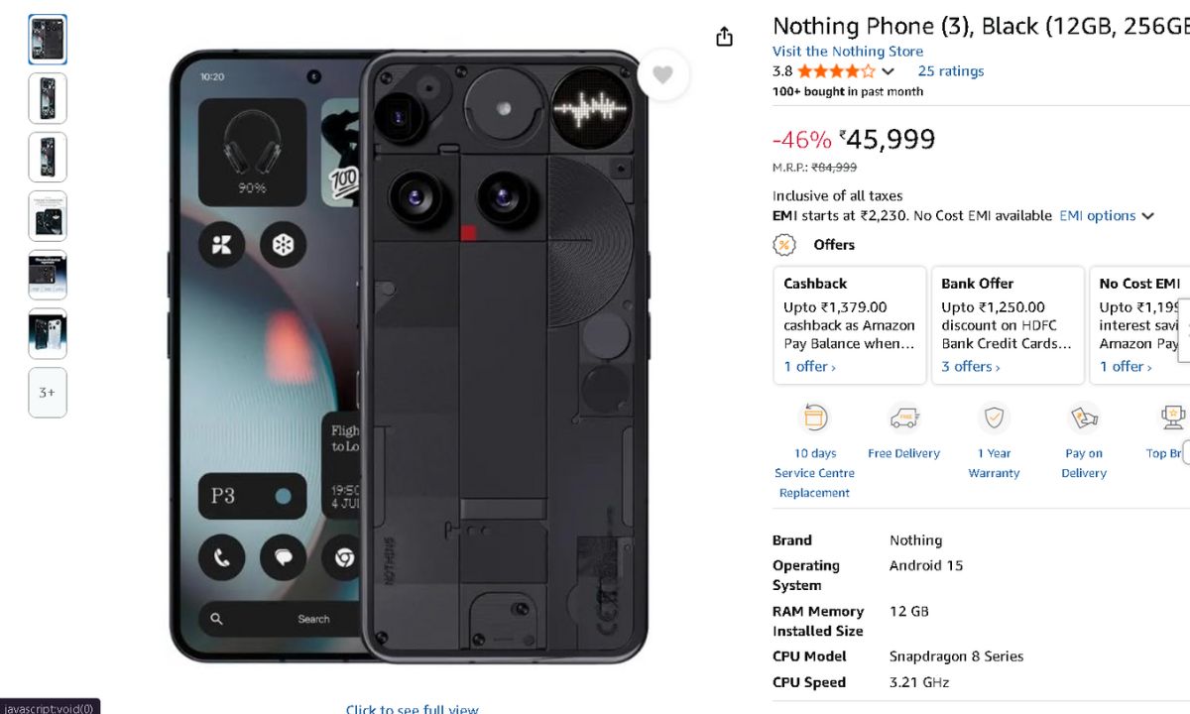Viewport: 1190px width, 714px height.
Task: Click the Free Delivery truck icon
Action: tap(903, 417)
